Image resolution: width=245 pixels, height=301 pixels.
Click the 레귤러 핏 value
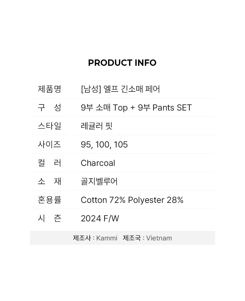click(x=97, y=126)
